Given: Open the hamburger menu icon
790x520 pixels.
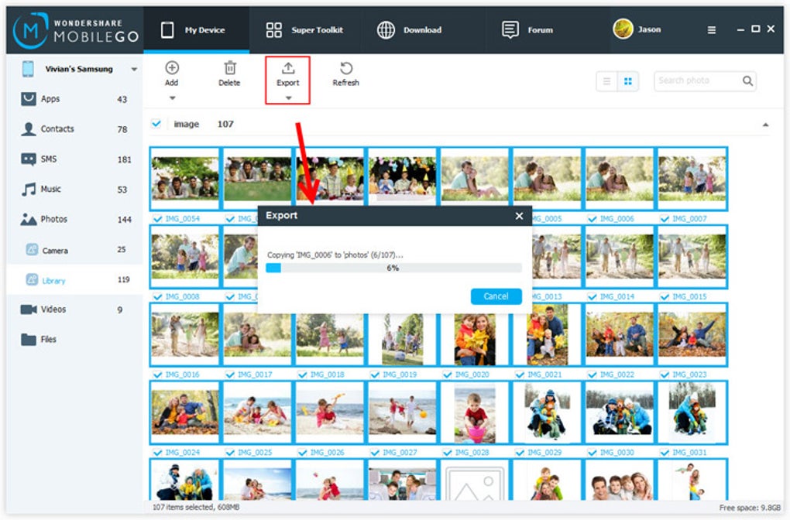Looking at the screenshot, I should pyautogui.click(x=712, y=30).
